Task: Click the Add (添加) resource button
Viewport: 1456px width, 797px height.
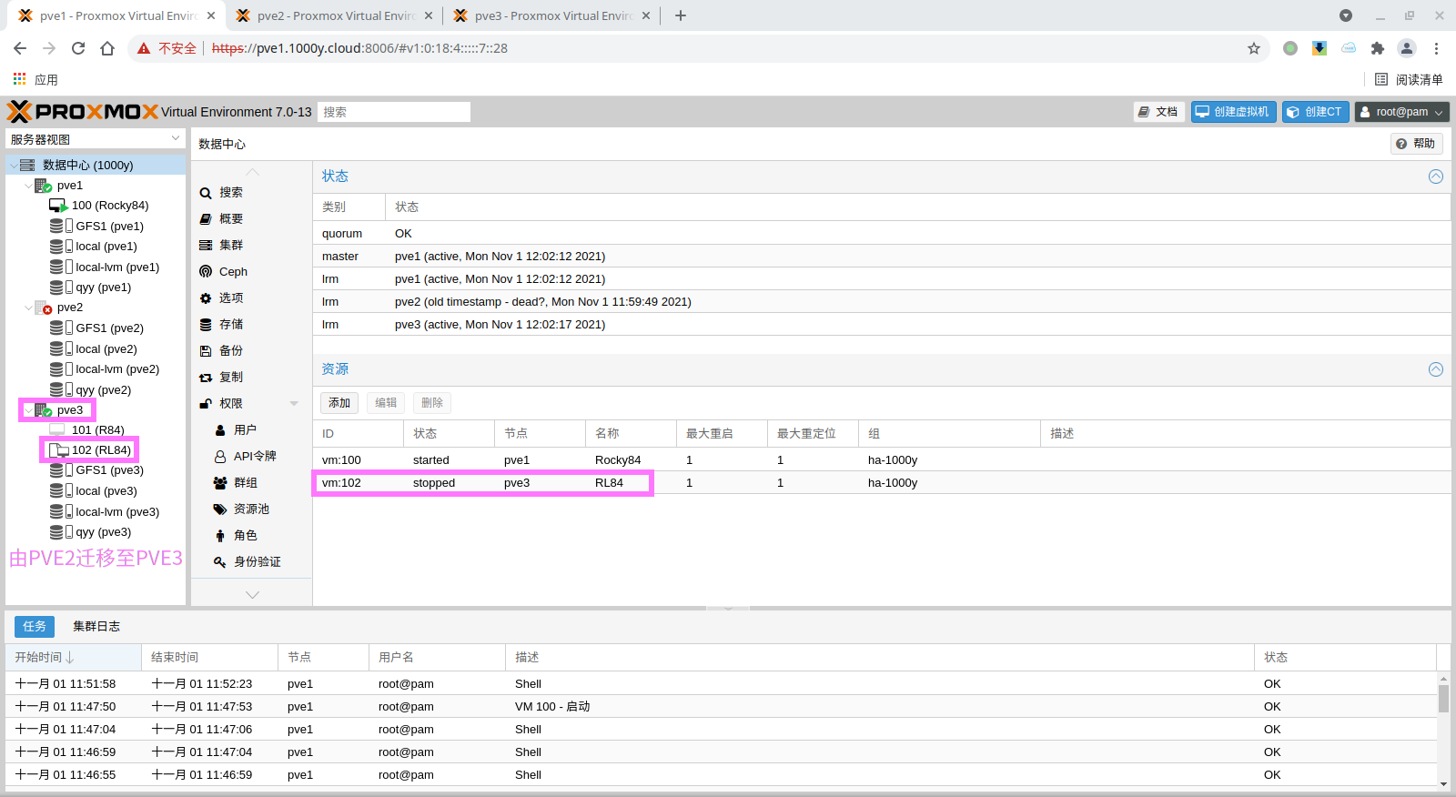Action: [x=339, y=403]
